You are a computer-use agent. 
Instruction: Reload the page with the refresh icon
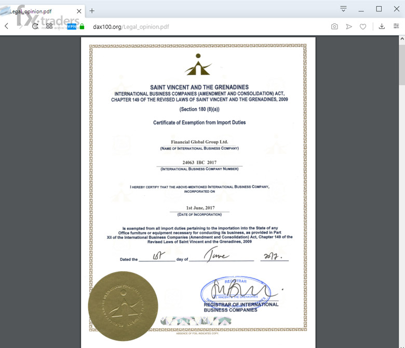(35, 26)
